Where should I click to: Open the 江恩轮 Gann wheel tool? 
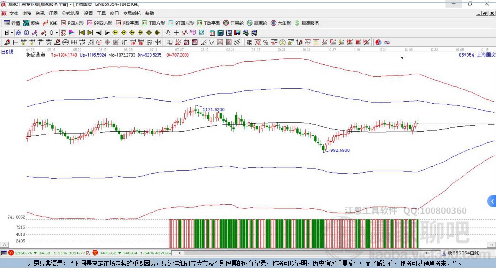(233, 23)
